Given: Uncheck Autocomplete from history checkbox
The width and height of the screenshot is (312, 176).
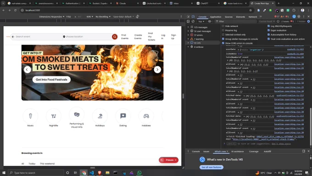Looking at the screenshot, I should [268, 34].
